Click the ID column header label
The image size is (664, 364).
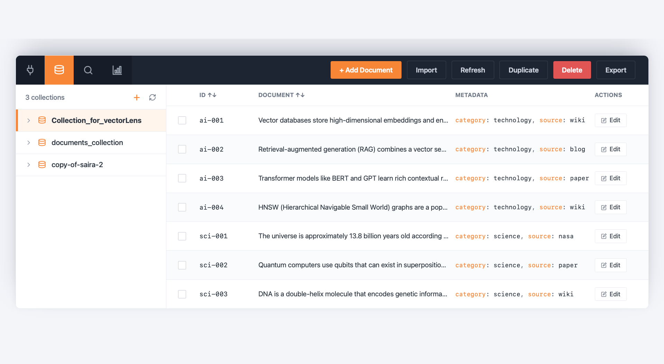(202, 95)
